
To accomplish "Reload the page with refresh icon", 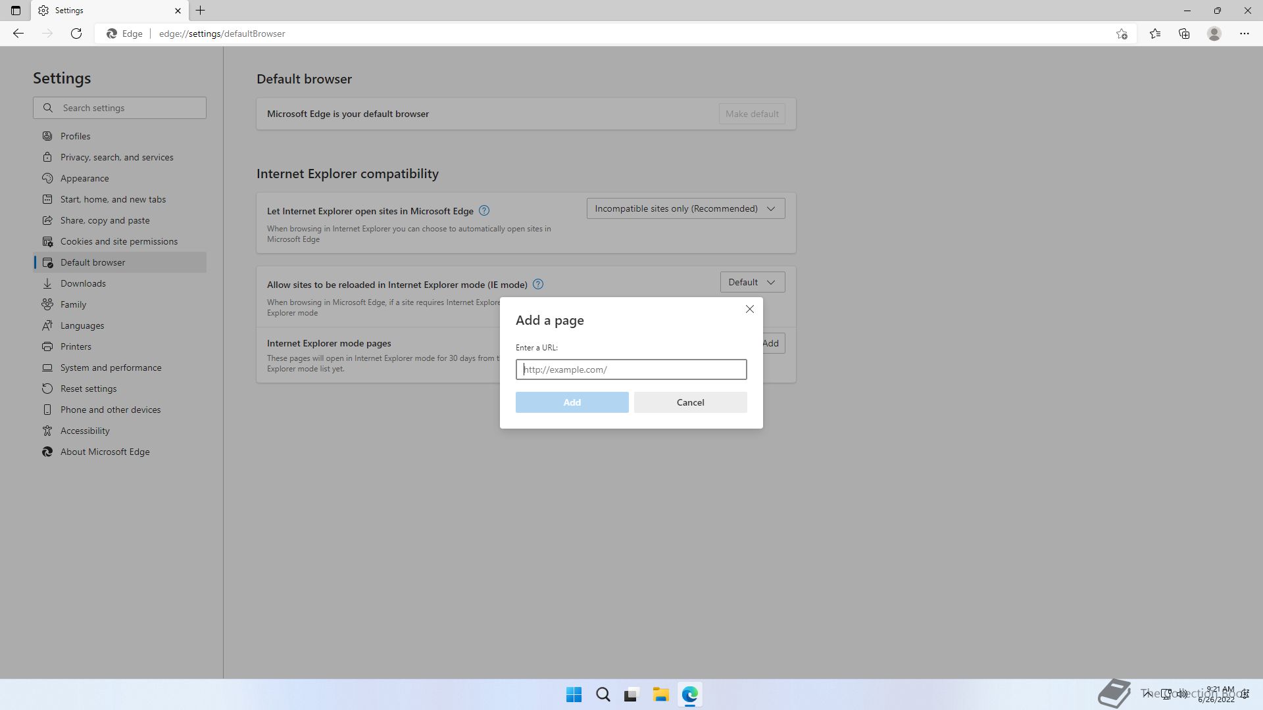I will click(x=76, y=34).
